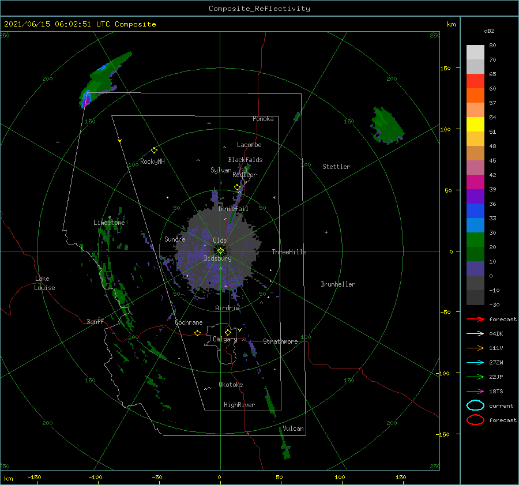Select the light gray top swatch in legend

(x=475, y=52)
